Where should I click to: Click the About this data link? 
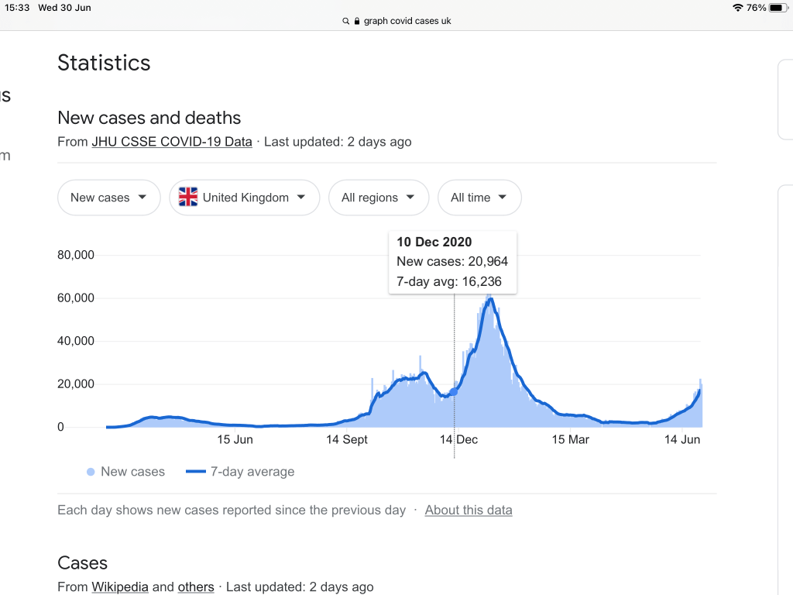(x=469, y=510)
